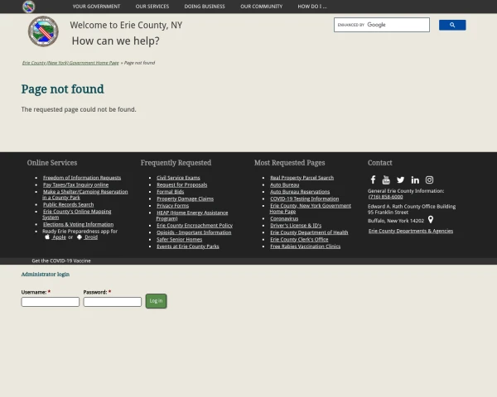Screen dimensions: 497x397
Task: Open Real Property Parcel Search link
Action: (x=302, y=178)
